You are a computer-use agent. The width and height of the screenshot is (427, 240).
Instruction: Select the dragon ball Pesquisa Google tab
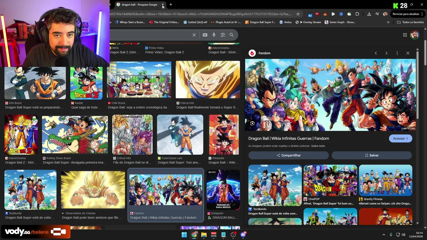[x=139, y=5]
